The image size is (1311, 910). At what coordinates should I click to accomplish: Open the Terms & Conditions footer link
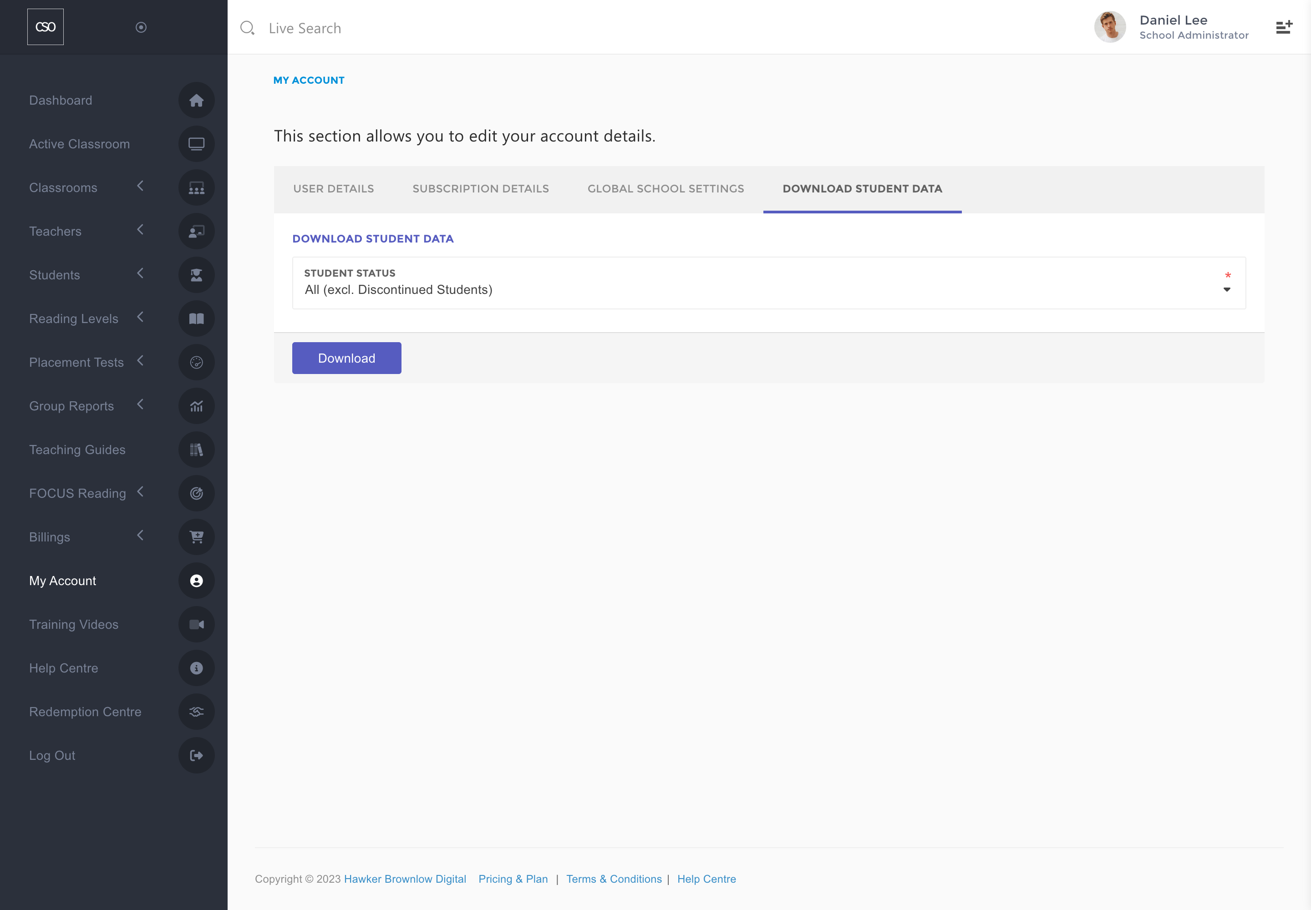tap(614, 879)
